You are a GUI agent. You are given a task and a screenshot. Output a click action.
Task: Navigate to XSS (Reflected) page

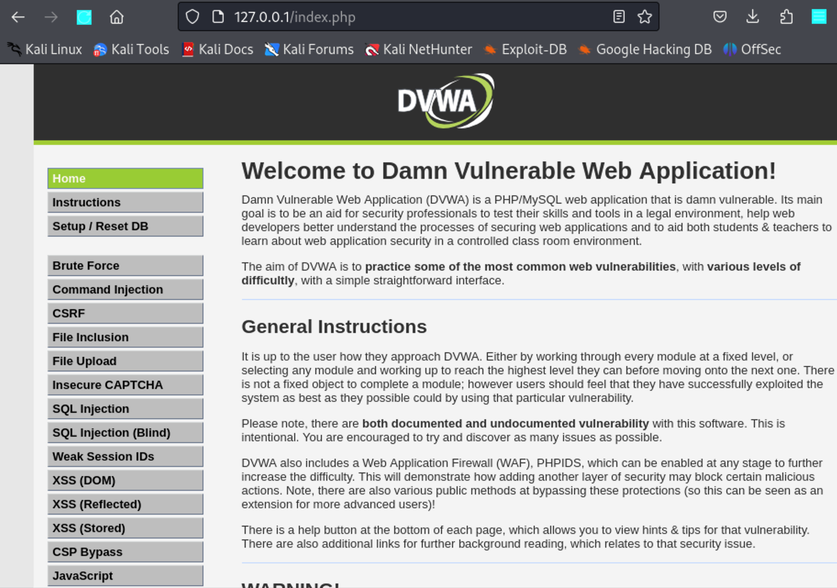click(x=125, y=504)
